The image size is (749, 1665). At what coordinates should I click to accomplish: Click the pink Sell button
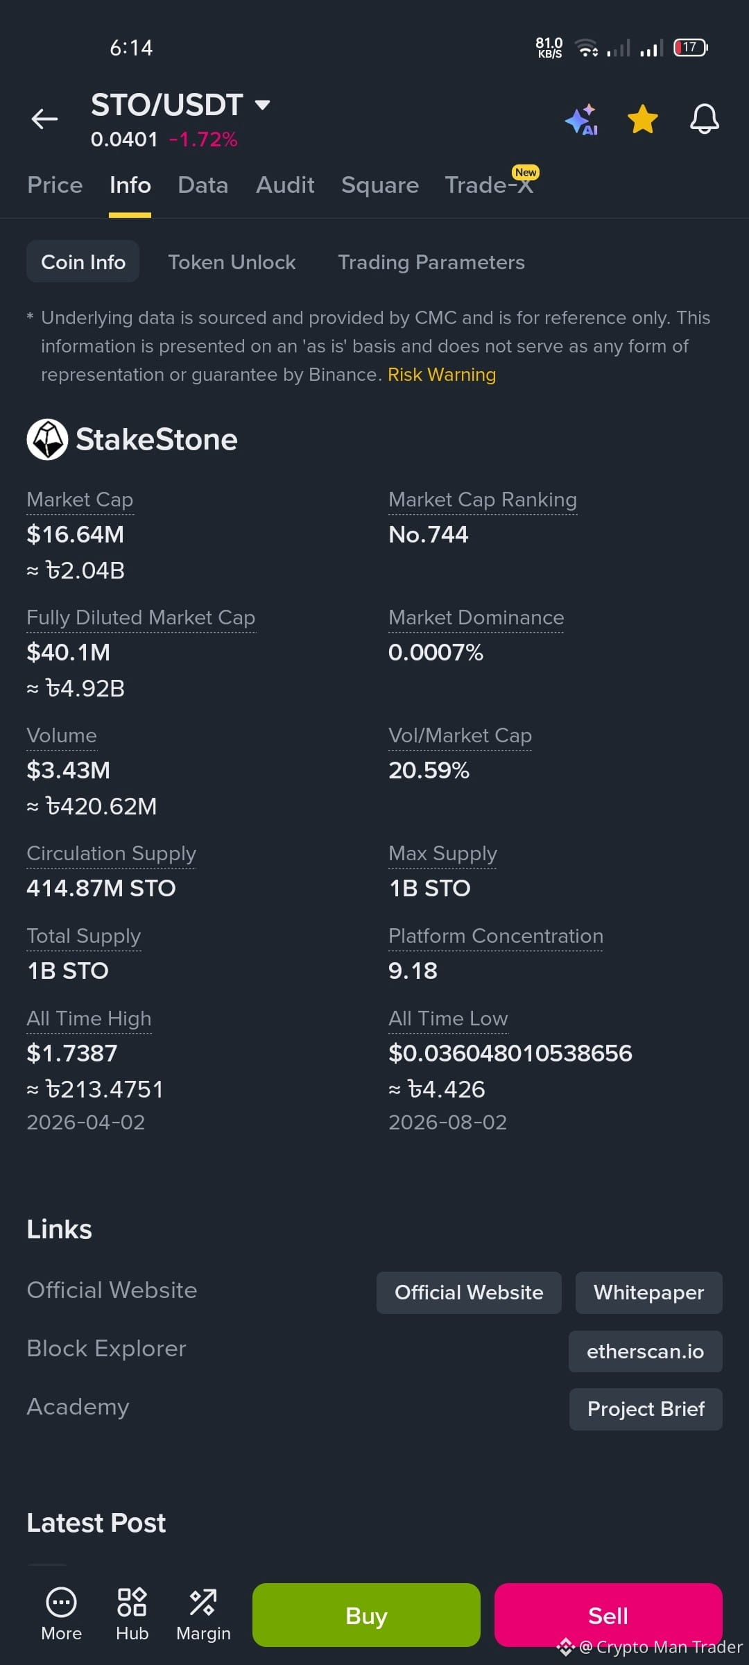[608, 1615]
